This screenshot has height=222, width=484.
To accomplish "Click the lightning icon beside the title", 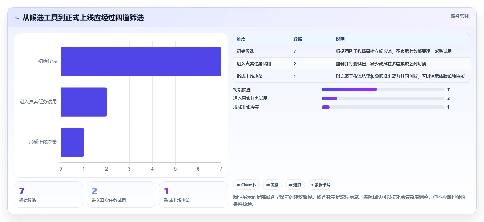I will [17, 18].
